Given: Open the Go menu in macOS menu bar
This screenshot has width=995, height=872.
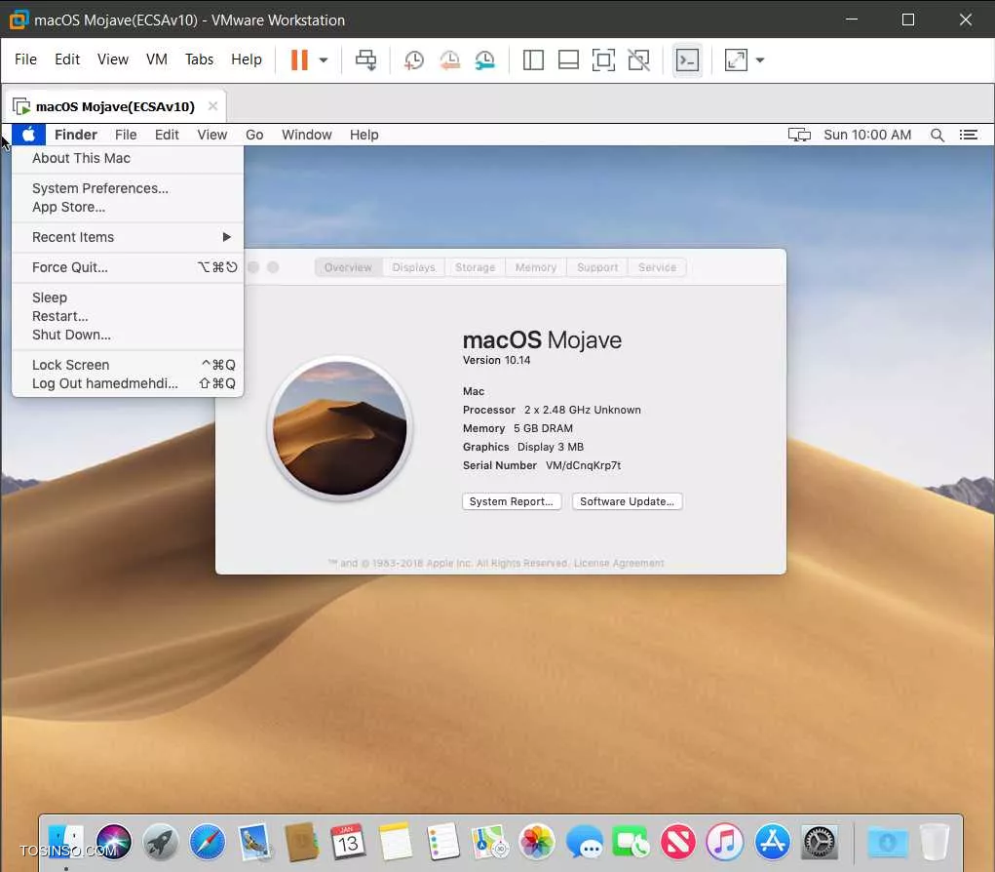Looking at the screenshot, I should coord(254,135).
